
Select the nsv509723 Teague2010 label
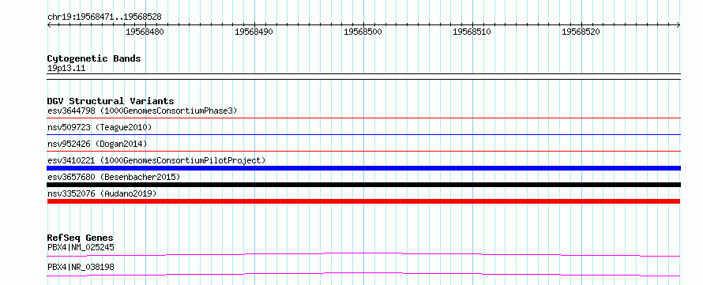[100, 127]
